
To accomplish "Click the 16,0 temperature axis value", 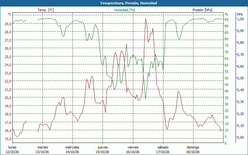I will (8, 131).
